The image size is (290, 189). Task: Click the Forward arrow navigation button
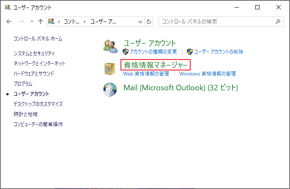[21, 22]
